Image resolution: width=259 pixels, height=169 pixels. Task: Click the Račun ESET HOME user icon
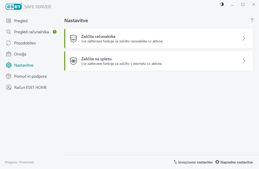click(9, 88)
